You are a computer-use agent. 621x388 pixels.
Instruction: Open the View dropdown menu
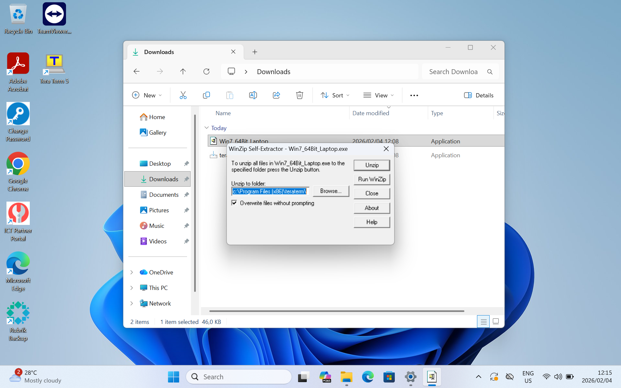378,95
